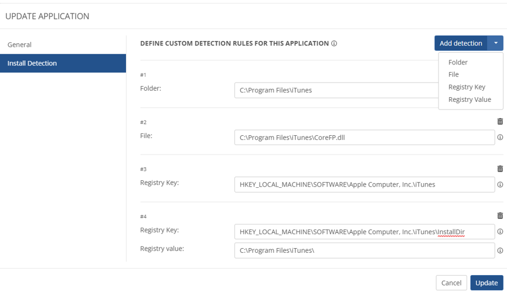Delete detection rule #2
507x292 pixels.
click(500, 121)
